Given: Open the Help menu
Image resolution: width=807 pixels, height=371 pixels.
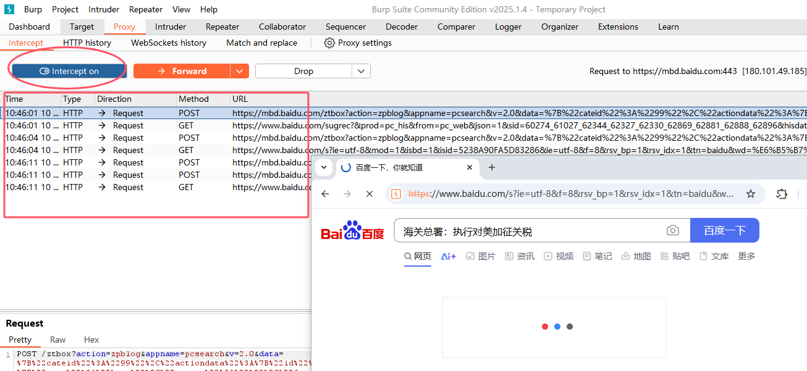Looking at the screenshot, I should 209,9.
